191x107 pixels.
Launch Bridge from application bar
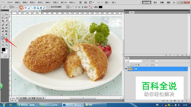coord(81,2)
